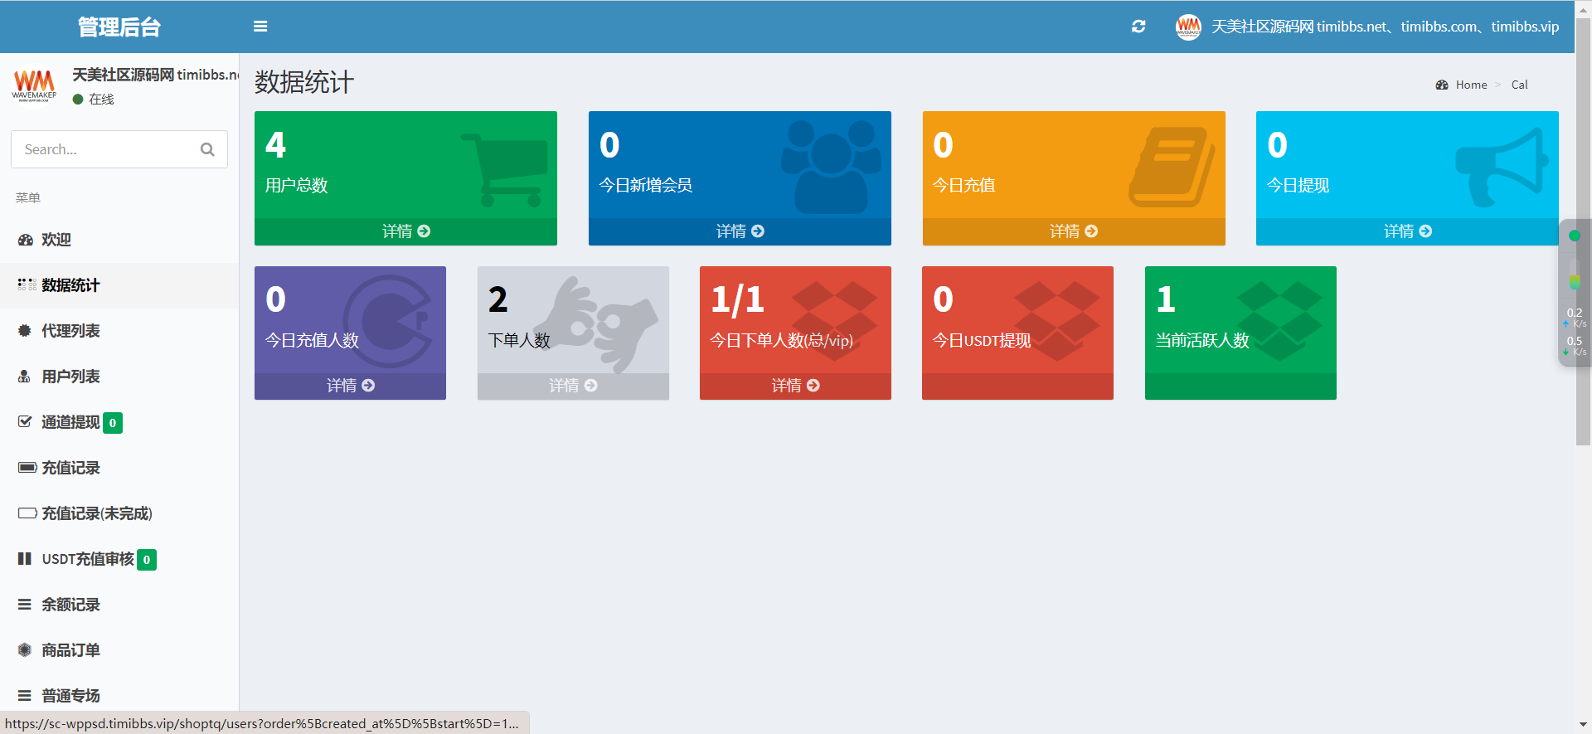Click the 当前活跃人数 label text

point(1202,340)
